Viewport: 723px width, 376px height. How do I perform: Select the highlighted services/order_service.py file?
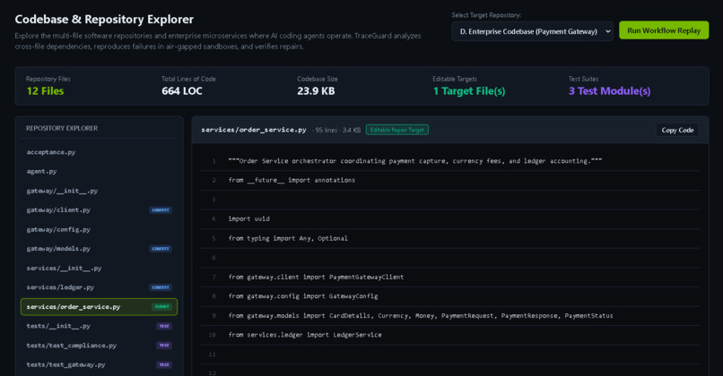[x=99, y=306]
